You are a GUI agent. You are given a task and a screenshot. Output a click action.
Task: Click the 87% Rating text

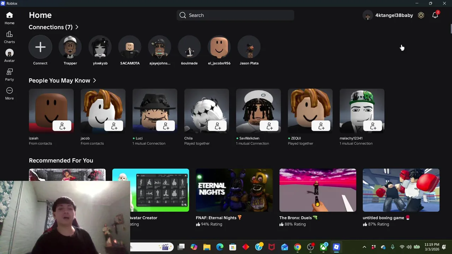[x=379, y=224]
